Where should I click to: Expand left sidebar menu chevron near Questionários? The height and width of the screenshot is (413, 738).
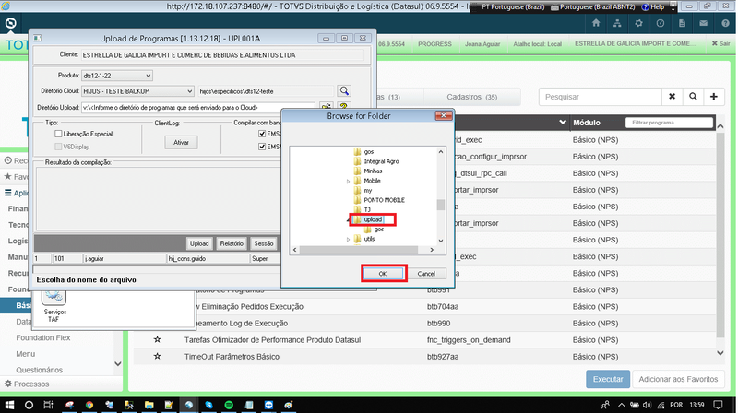(x=118, y=363)
